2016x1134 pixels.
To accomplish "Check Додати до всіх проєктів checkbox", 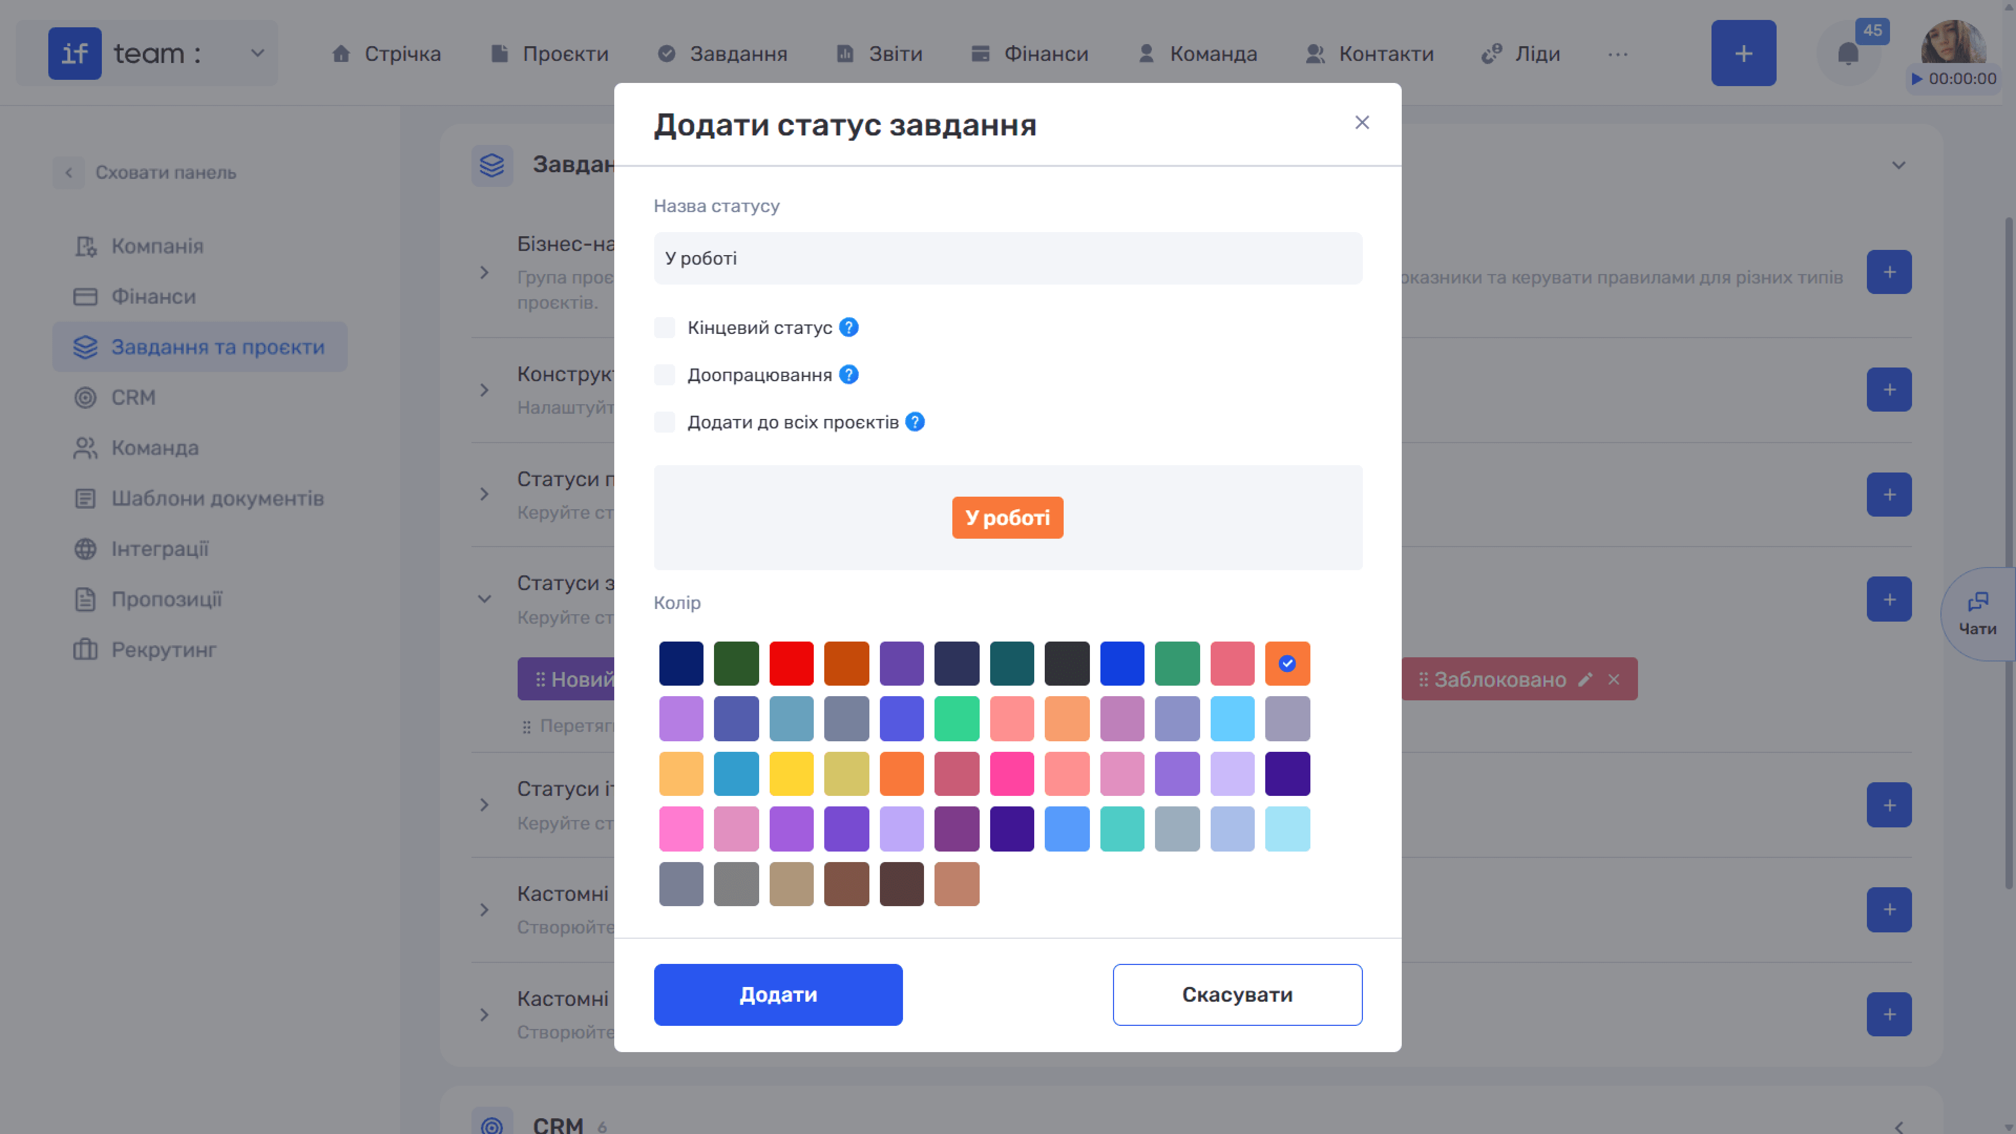I will 665,422.
